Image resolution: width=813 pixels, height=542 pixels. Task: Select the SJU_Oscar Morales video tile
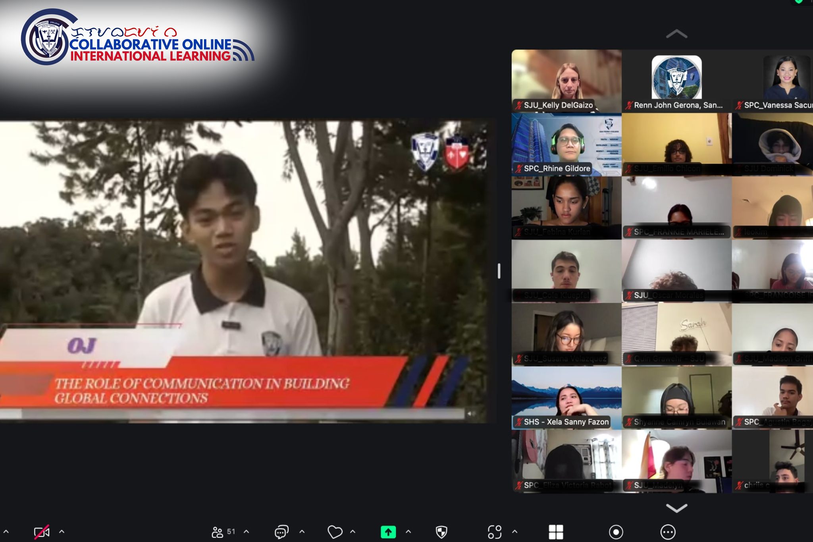pos(677,271)
